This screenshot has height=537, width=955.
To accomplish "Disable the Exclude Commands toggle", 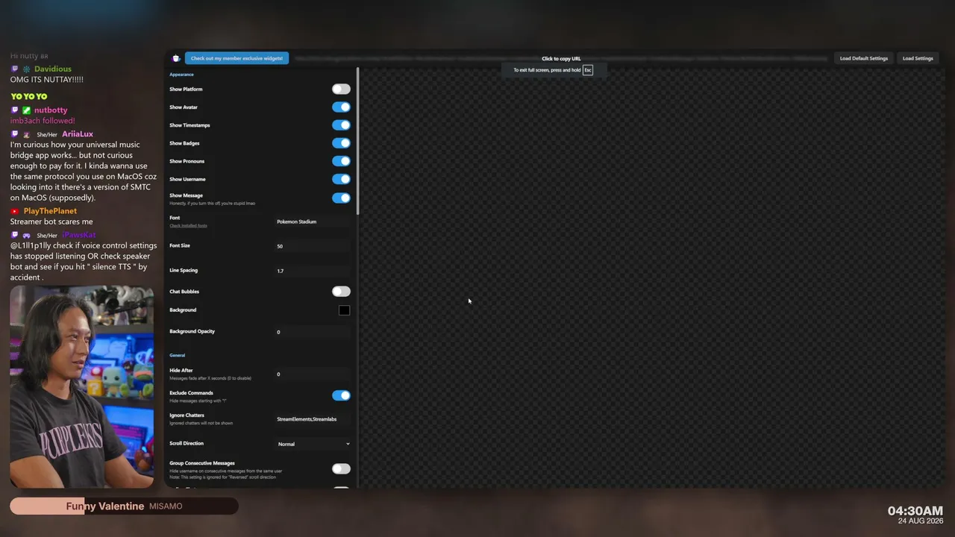I will click(341, 395).
